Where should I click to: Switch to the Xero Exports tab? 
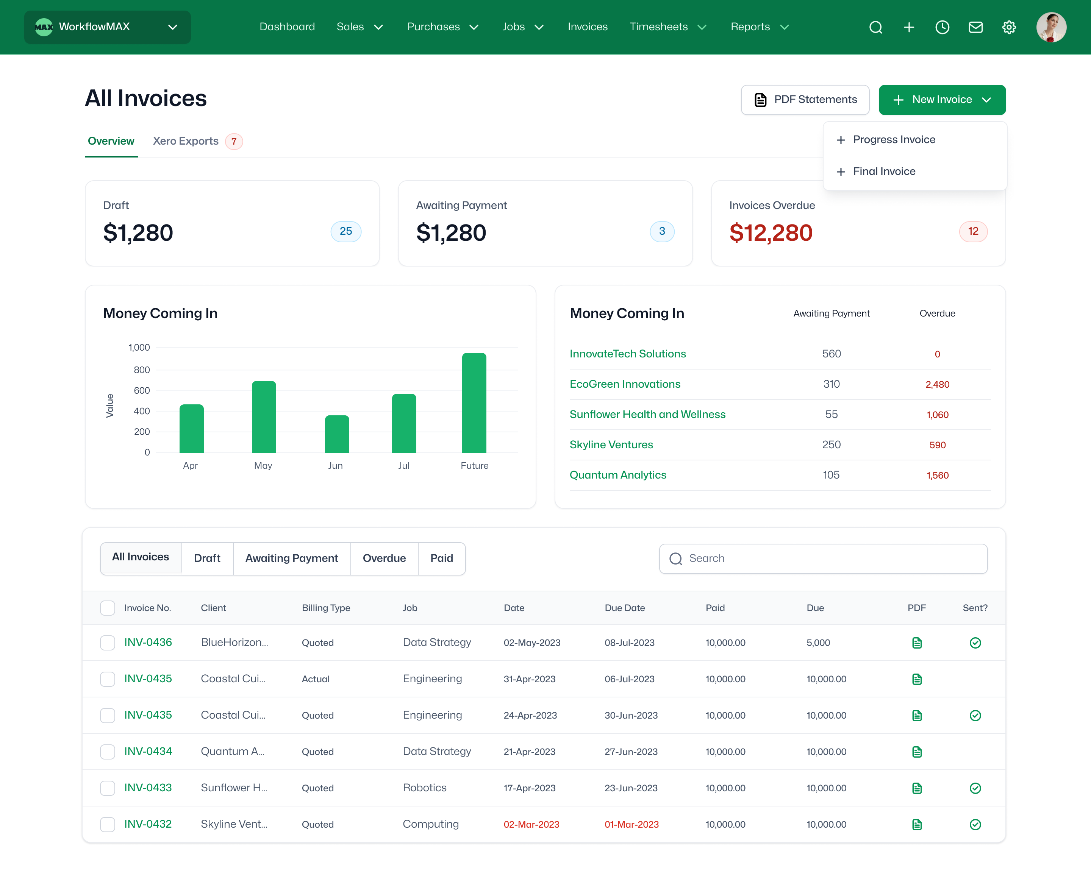197,141
